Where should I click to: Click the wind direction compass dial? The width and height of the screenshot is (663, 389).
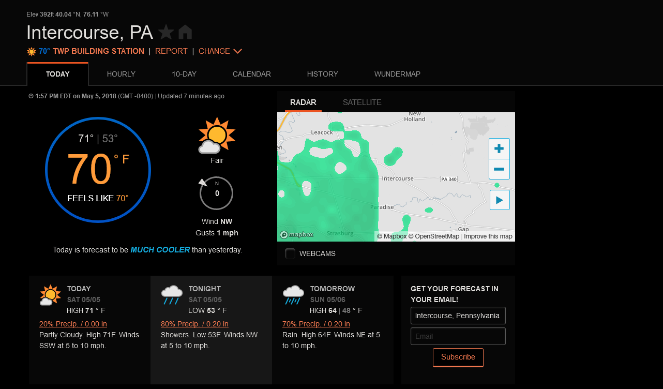tap(217, 193)
